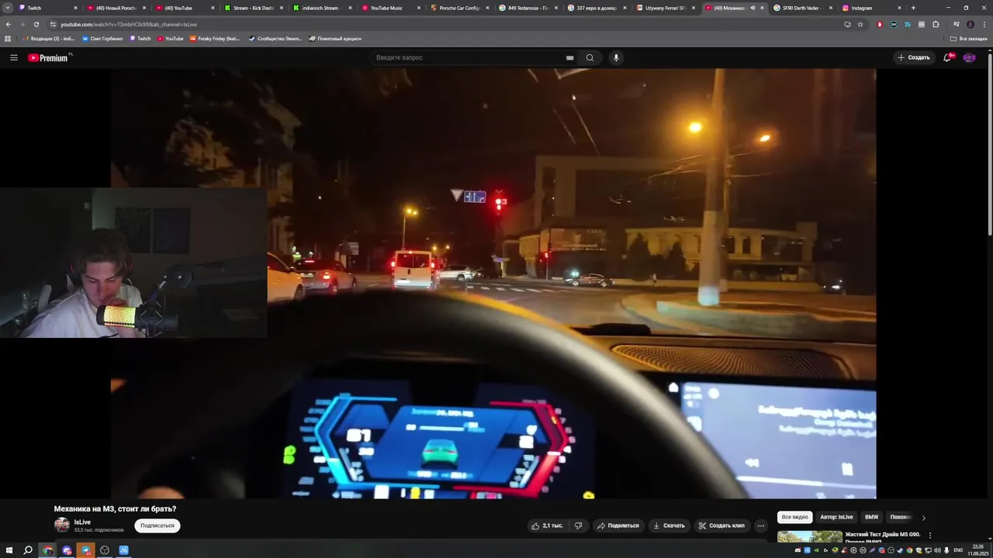Switch to Instagram browser tab
This screenshot has width=993, height=558.
[x=871, y=8]
